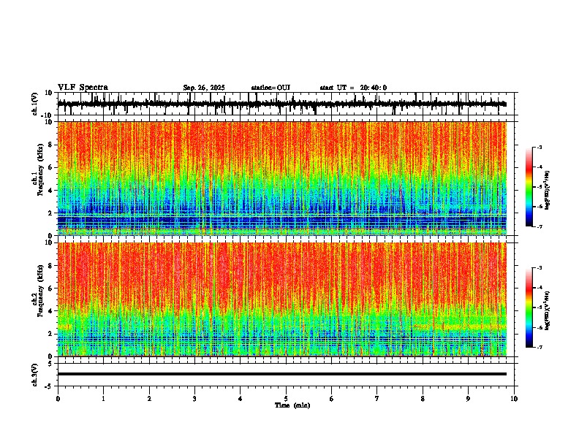Click the ch.2 color scale bar
The image size is (579, 447).
tap(529, 307)
